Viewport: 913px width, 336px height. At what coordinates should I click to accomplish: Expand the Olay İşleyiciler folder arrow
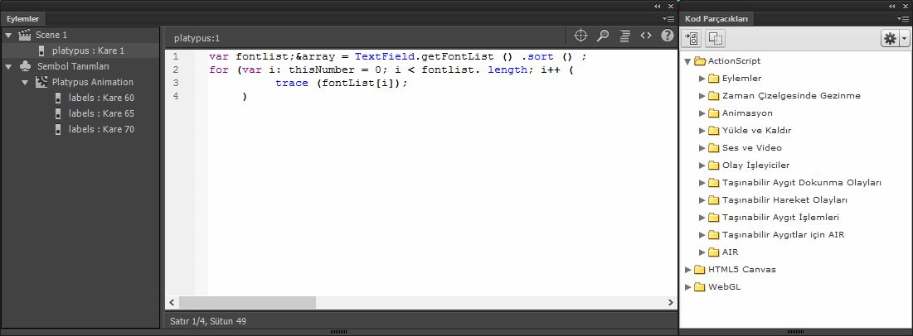point(702,165)
